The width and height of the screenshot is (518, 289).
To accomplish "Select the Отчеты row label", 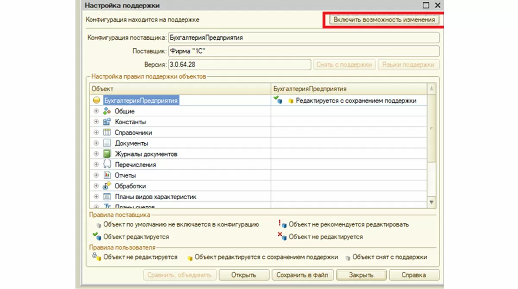I will [x=125, y=176].
